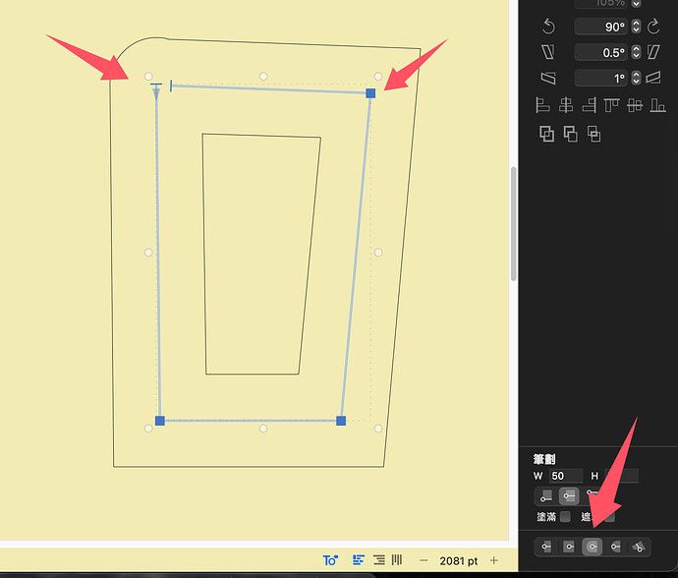The image size is (678, 578).
Task: Click the stroke width W field showing 50
Action: [x=566, y=476]
